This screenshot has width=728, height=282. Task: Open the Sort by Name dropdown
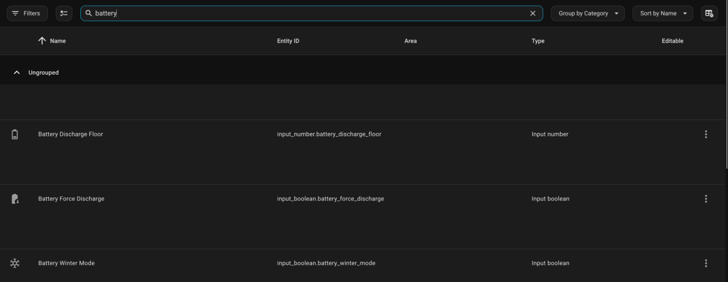click(x=663, y=13)
